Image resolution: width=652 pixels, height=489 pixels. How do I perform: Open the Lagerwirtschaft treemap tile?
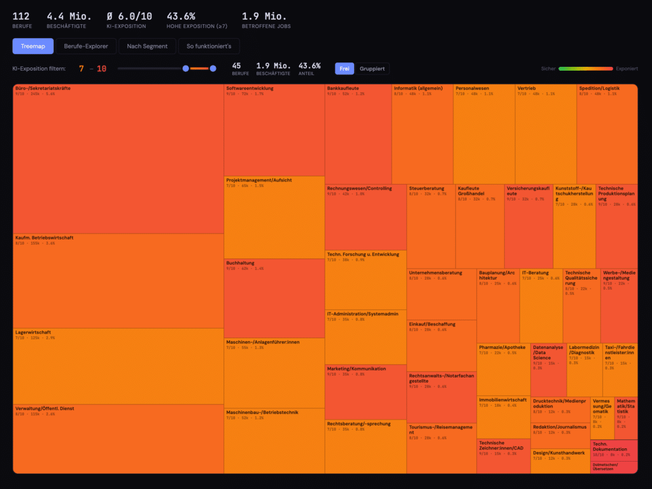coord(118,367)
